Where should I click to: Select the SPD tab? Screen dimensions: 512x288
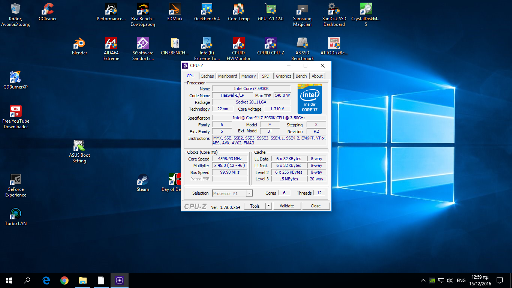click(x=266, y=76)
